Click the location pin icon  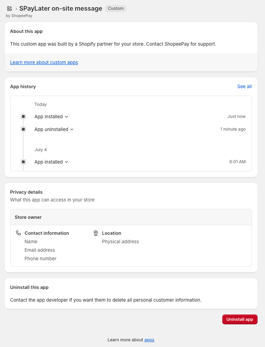[x=96, y=233]
